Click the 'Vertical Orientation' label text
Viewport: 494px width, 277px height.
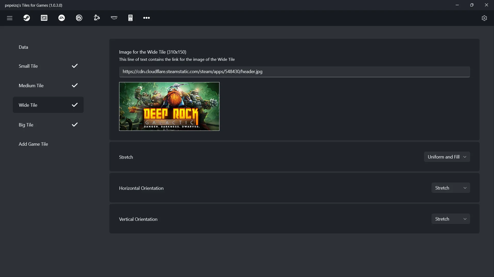tap(138, 219)
